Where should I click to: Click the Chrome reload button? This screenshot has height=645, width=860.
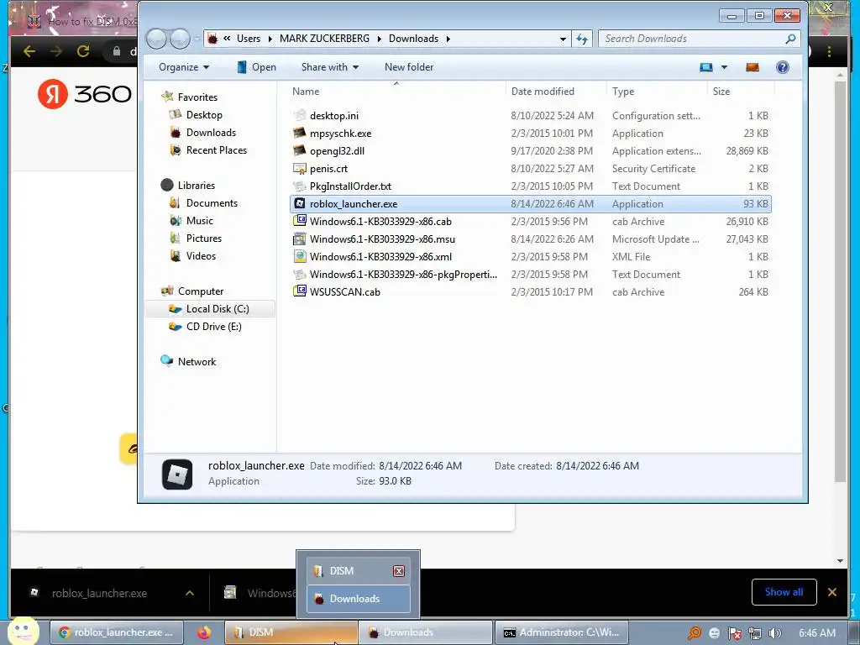tap(83, 51)
